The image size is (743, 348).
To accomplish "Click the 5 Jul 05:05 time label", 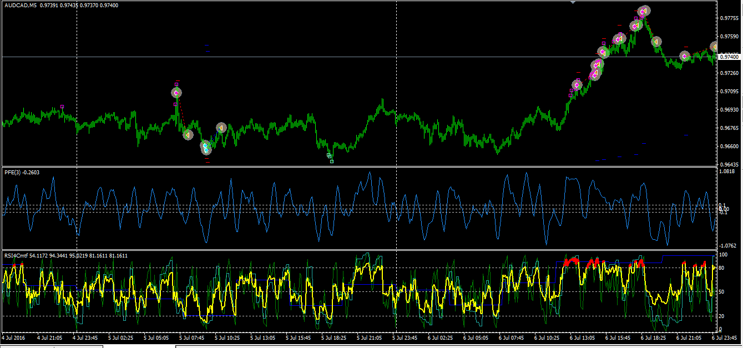I will click(156, 337).
